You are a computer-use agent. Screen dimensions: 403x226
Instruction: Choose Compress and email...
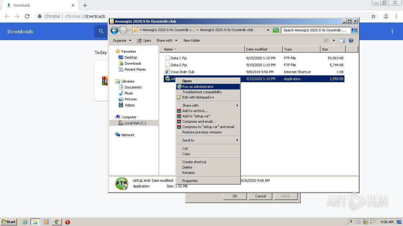point(208,121)
